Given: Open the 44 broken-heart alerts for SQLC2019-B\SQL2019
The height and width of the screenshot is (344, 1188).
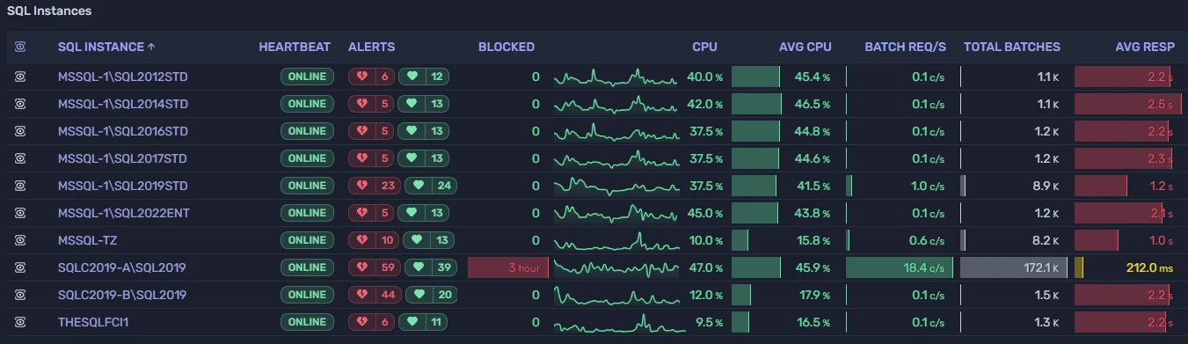Looking at the screenshot, I should pos(375,295).
